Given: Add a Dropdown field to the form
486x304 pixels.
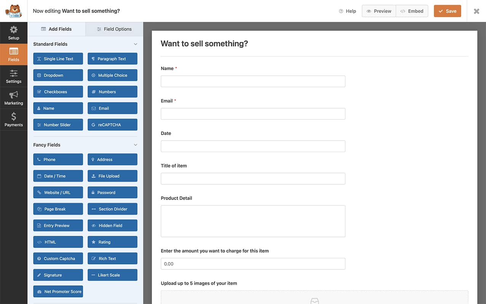Looking at the screenshot, I should [58, 75].
